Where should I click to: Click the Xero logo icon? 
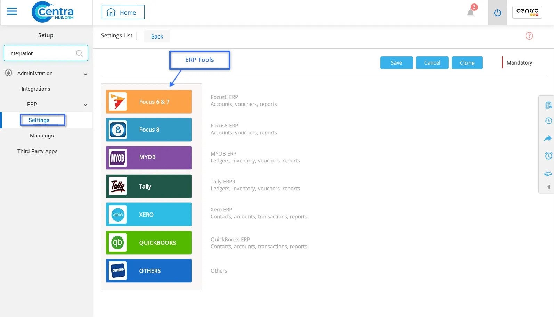tap(117, 215)
